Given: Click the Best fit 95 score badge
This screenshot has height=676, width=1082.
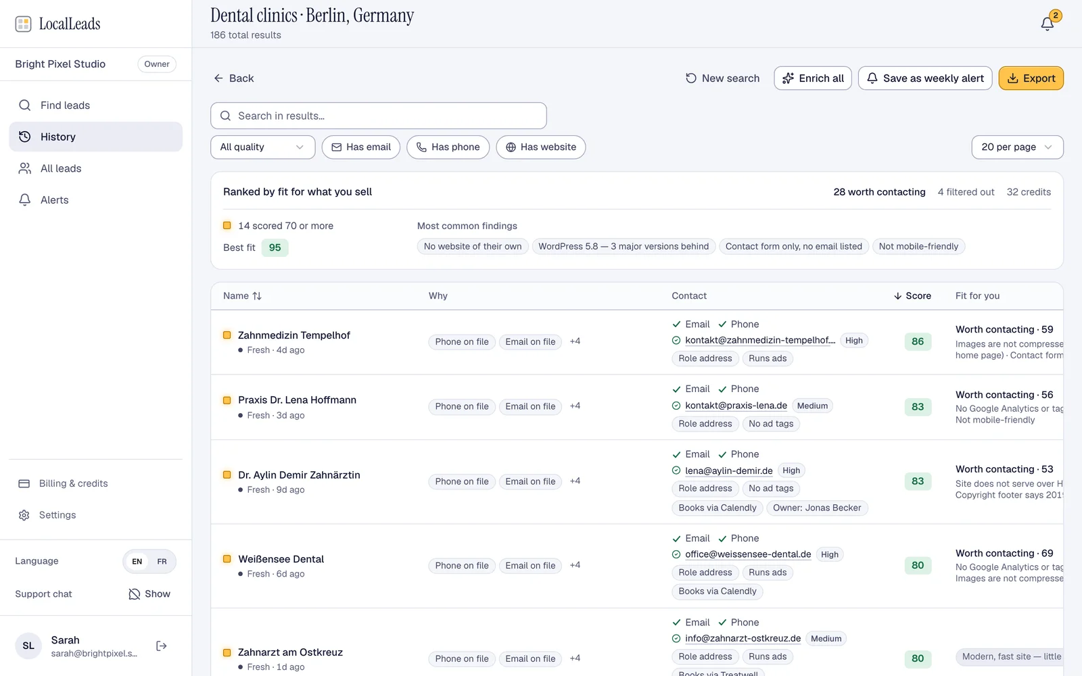Looking at the screenshot, I should (x=275, y=247).
